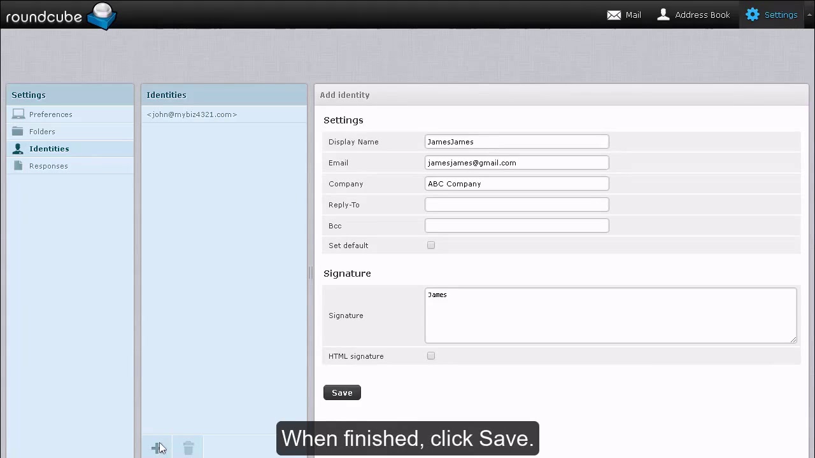Viewport: 815px width, 458px height.
Task: Click the roundcube logo
Action: click(61, 15)
